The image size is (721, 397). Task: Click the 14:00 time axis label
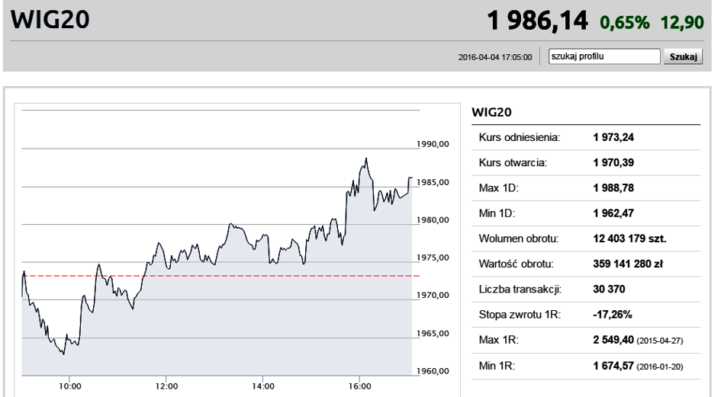coord(263,386)
